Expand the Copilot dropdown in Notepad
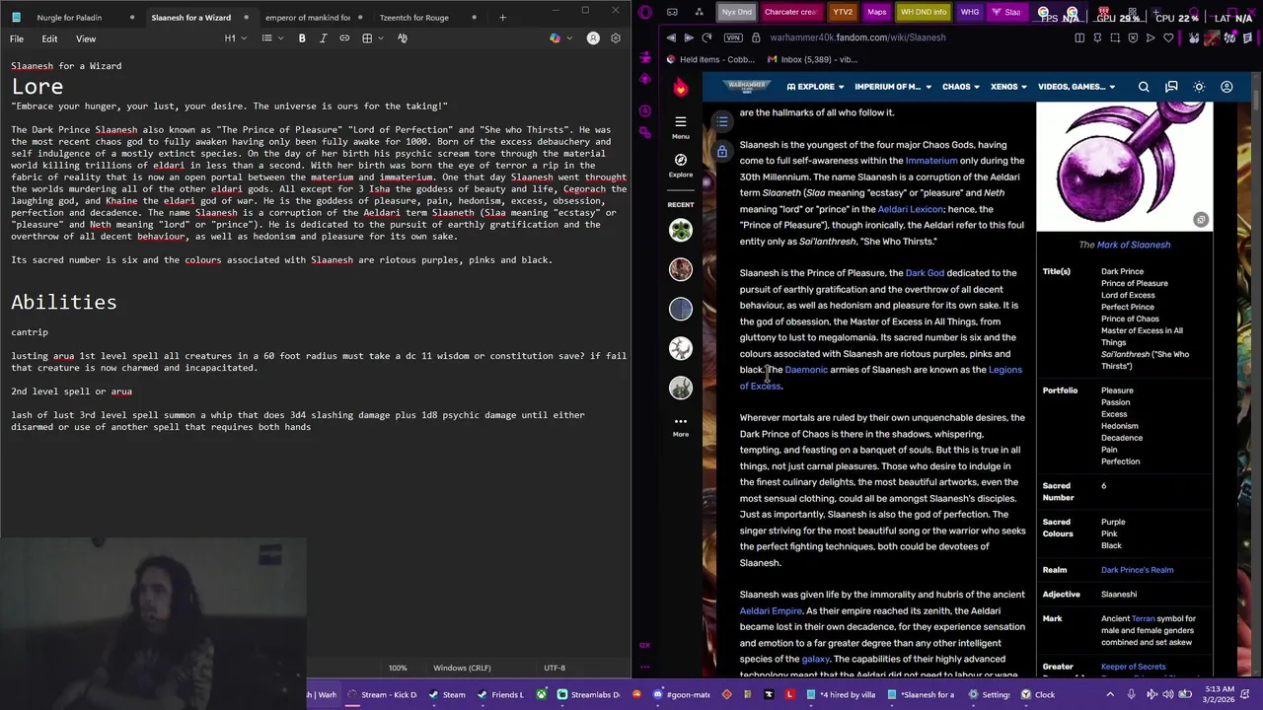The width and height of the screenshot is (1263, 710). [x=567, y=38]
